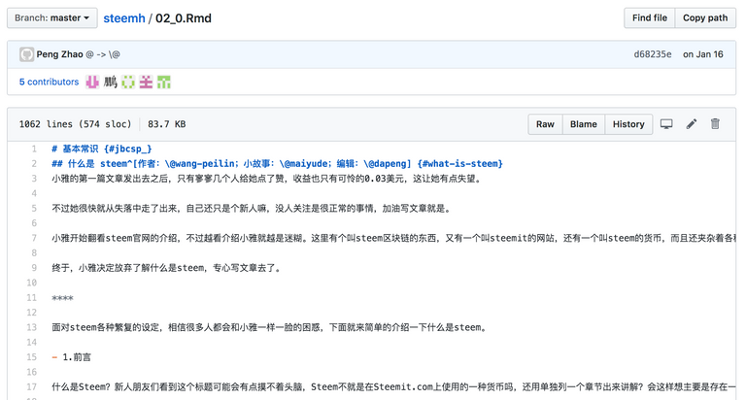Click the Copy path button
The width and height of the screenshot is (746, 400).
[x=705, y=18]
